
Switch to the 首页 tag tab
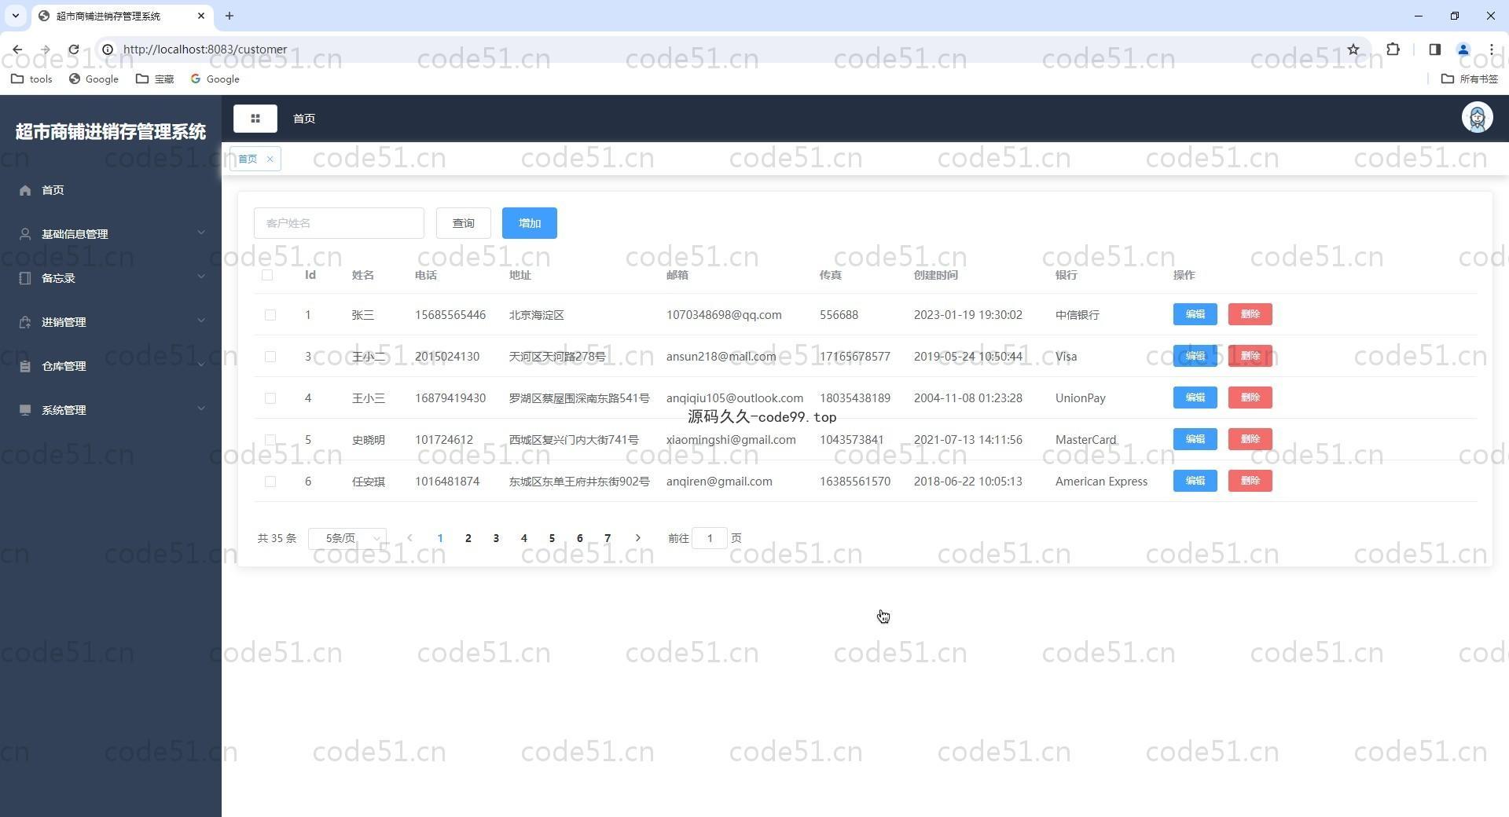248,159
